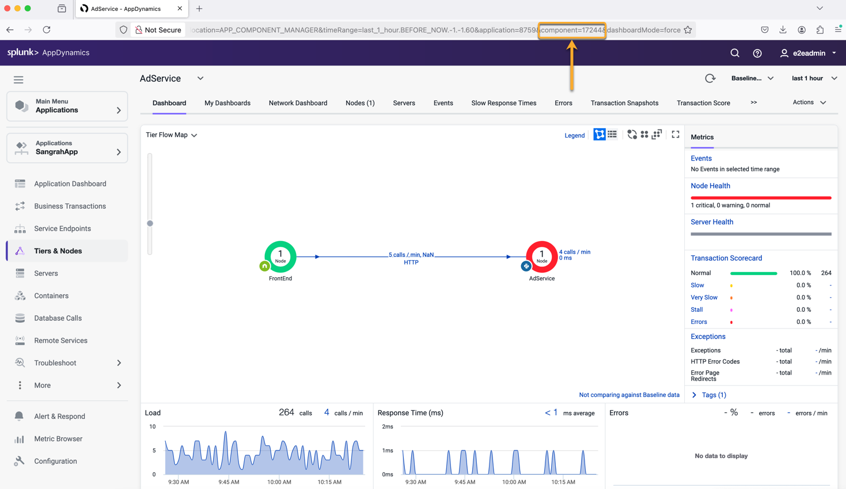
Task: Click the Remote Services sidebar icon
Action: 20,341
